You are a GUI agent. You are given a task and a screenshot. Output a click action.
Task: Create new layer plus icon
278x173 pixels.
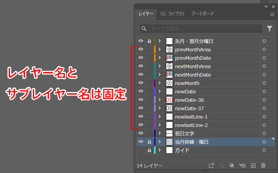pos(253,165)
